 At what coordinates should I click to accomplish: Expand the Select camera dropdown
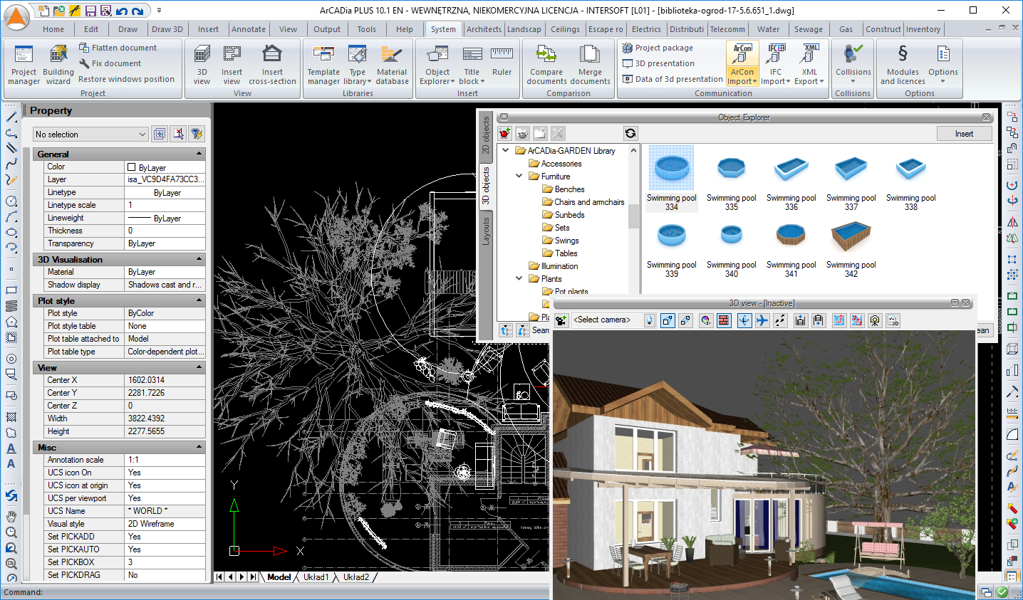[649, 320]
